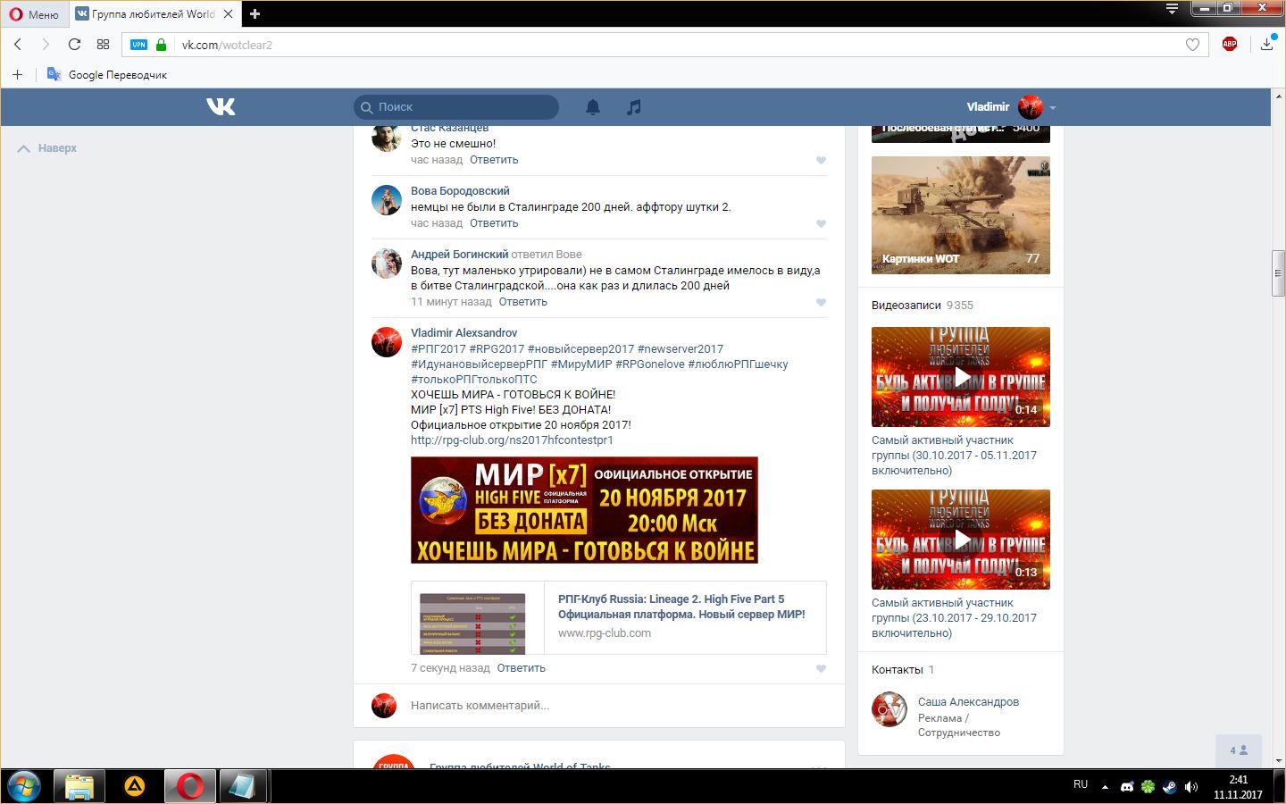
Task: Add bookmark with plus on bookmarks bar
Action: pyautogui.click(x=17, y=75)
